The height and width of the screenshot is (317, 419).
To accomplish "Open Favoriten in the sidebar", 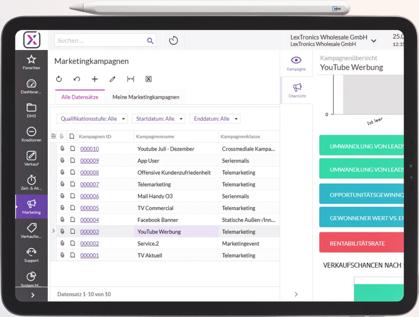I will [x=32, y=62].
